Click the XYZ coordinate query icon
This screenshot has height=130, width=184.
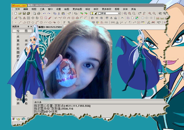pos(158,18)
